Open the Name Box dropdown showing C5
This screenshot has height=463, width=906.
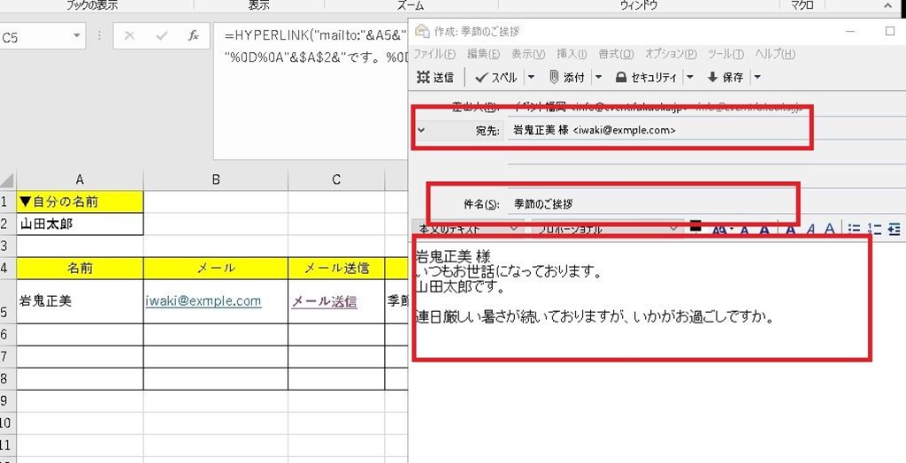click(78, 37)
